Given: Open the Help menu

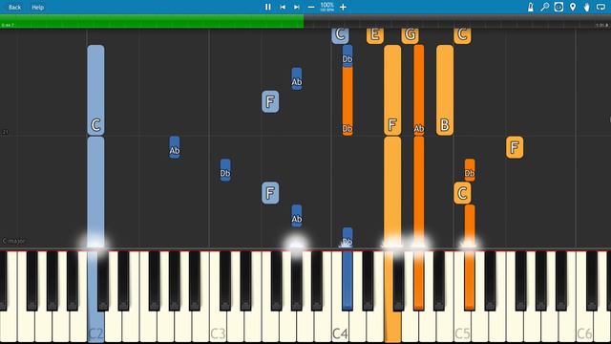Looking at the screenshot, I should click(x=38, y=7).
